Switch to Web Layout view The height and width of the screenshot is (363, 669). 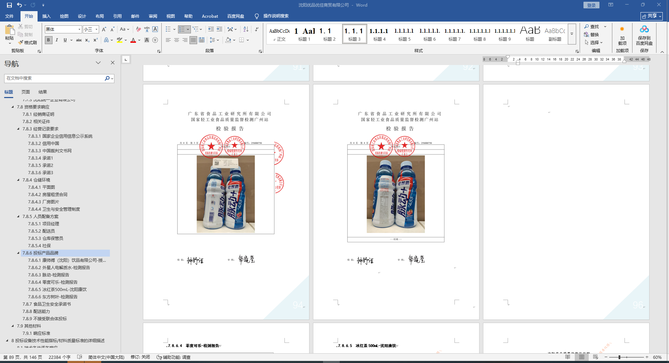pyautogui.click(x=596, y=357)
